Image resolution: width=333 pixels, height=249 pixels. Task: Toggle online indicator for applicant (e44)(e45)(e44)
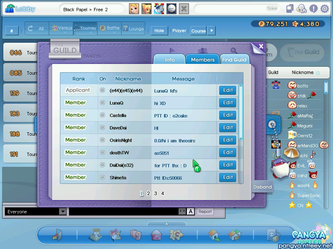point(102,90)
